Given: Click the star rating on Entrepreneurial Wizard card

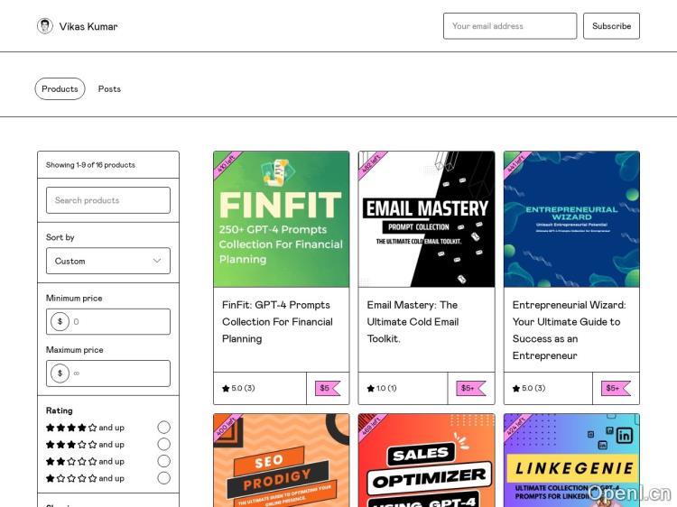Looking at the screenshot, I should click(x=529, y=389).
